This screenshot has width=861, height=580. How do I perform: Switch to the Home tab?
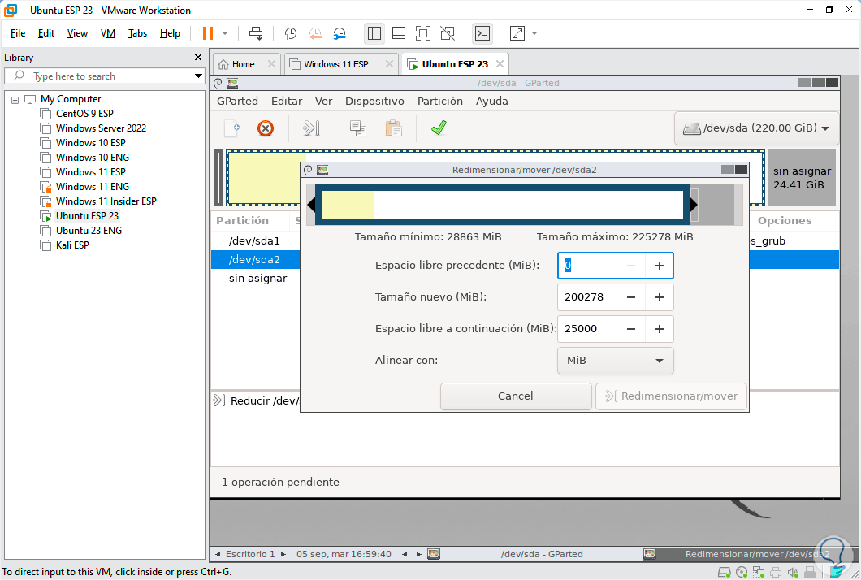tap(243, 64)
